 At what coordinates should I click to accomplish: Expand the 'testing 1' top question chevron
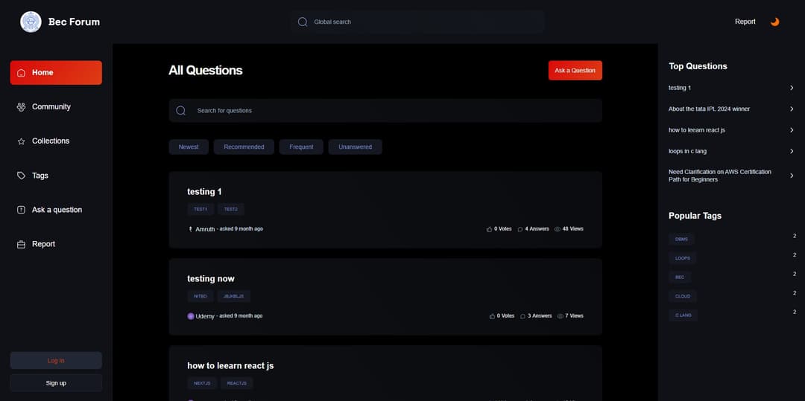click(792, 88)
